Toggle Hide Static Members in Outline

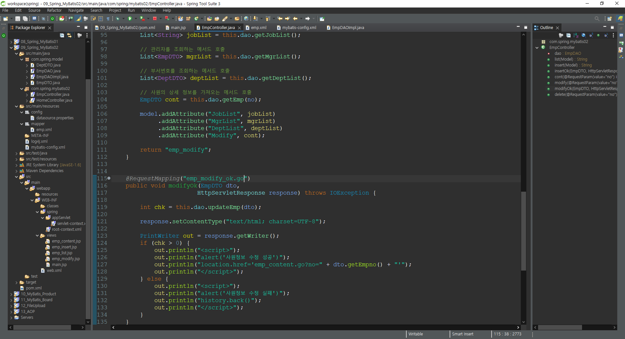[x=591, y=35]
